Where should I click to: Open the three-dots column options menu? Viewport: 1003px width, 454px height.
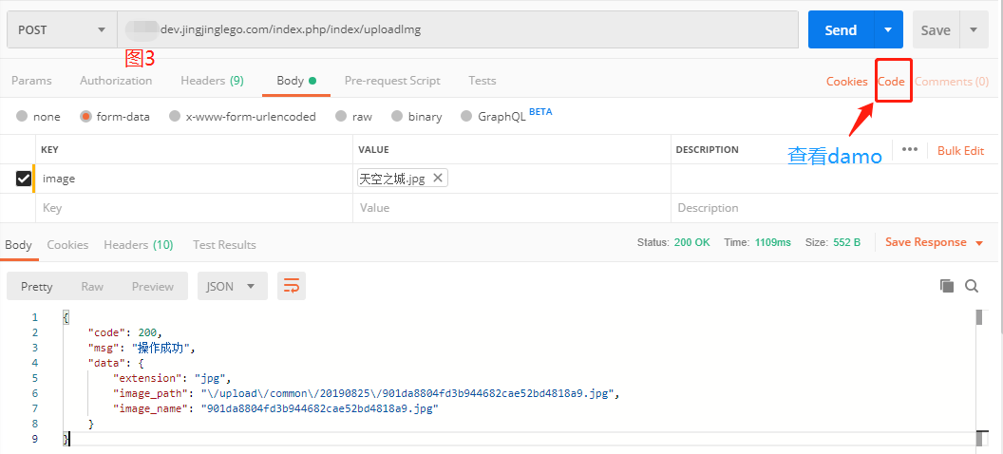pyautogui.click(x=910, y=150)
